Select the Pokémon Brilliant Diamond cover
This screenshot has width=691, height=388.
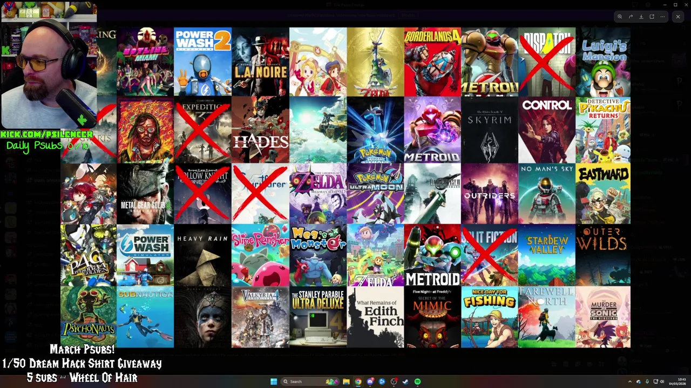point(375,130)
